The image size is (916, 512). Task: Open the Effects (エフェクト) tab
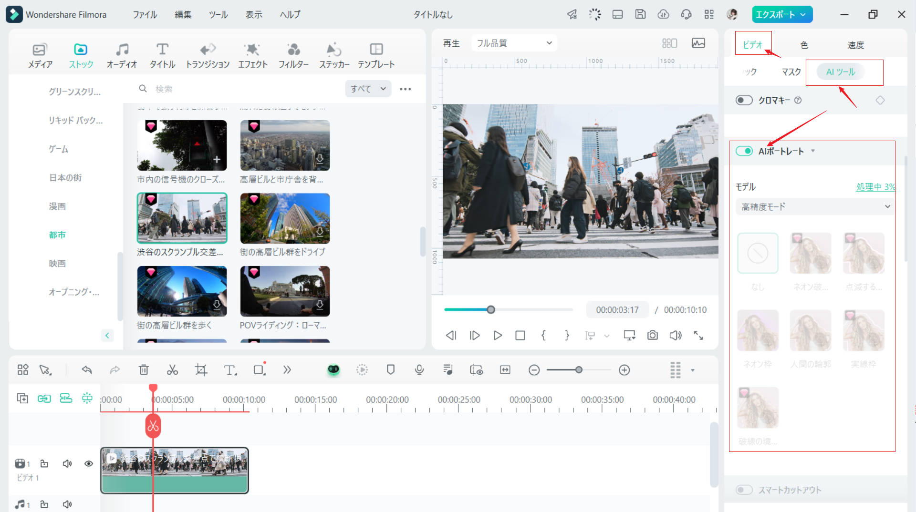(x=252, y=55)
